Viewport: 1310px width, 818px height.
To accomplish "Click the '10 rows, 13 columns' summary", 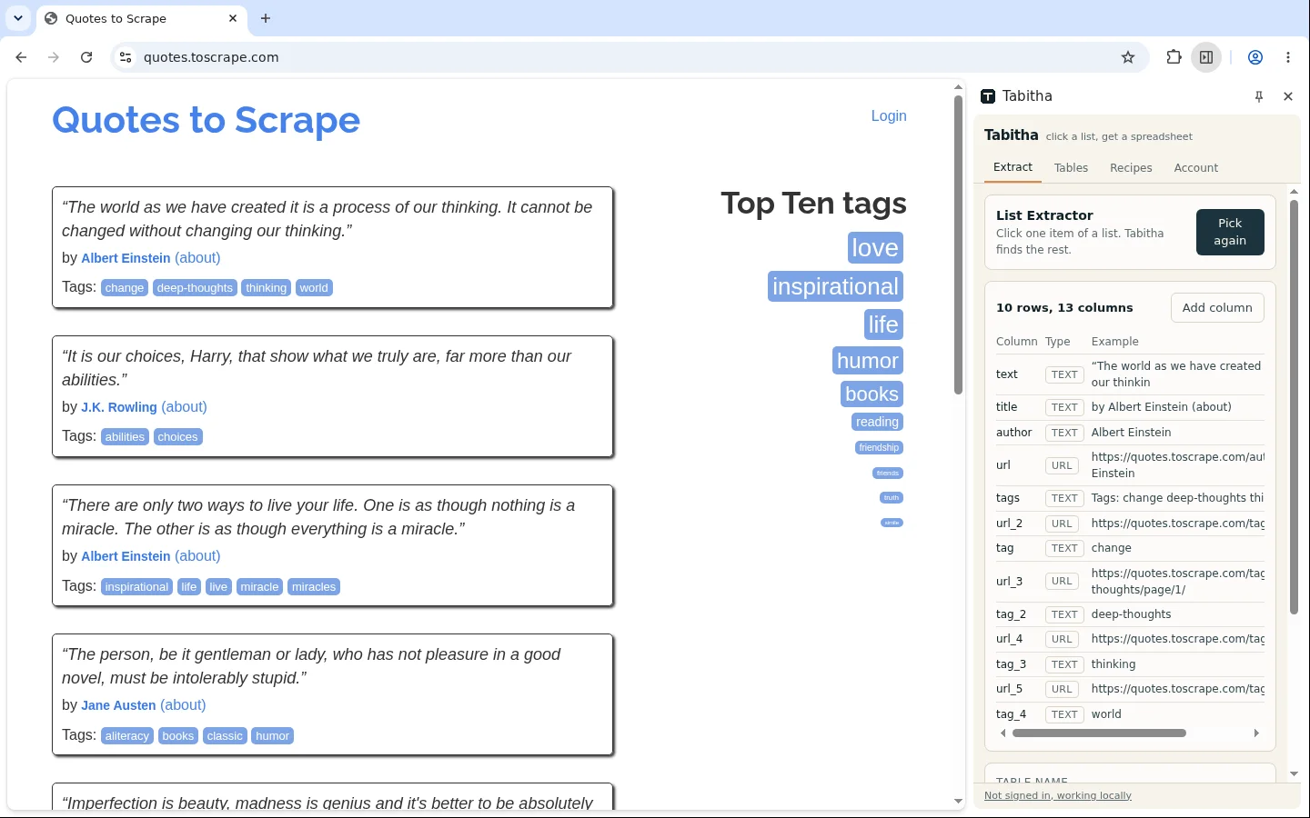I will [x=1064, y=308].
